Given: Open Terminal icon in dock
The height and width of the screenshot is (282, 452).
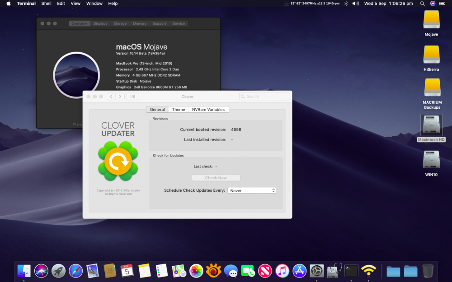Looking at the screenshot, I should coord(351,271).
